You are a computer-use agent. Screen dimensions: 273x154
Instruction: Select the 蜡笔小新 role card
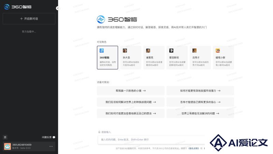coord(224,57)
